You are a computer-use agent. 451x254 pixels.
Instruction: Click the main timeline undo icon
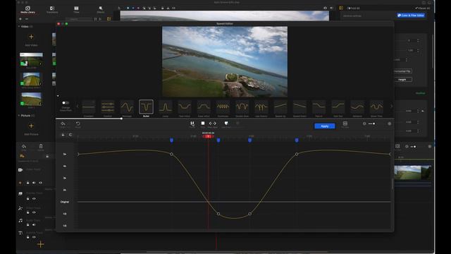(x=24, y=147)
